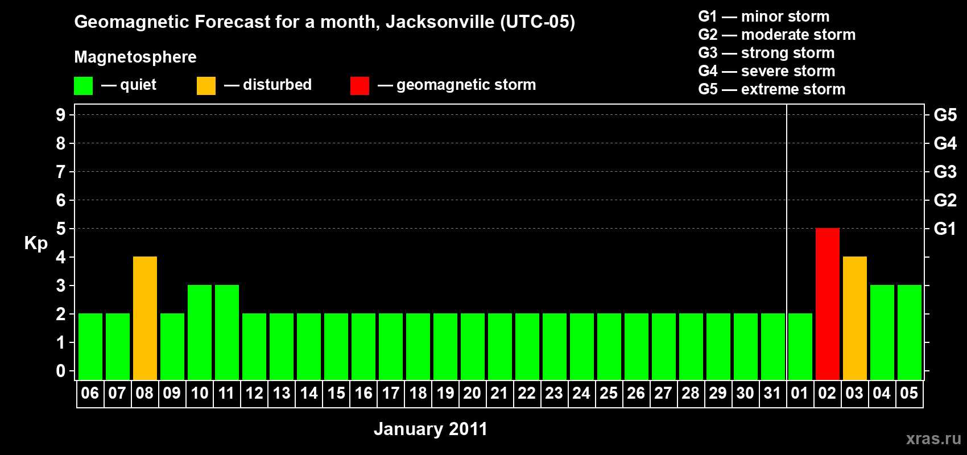Click the 'G1 — minor storm' legend line
967x455 pixels.
(763, 16)
